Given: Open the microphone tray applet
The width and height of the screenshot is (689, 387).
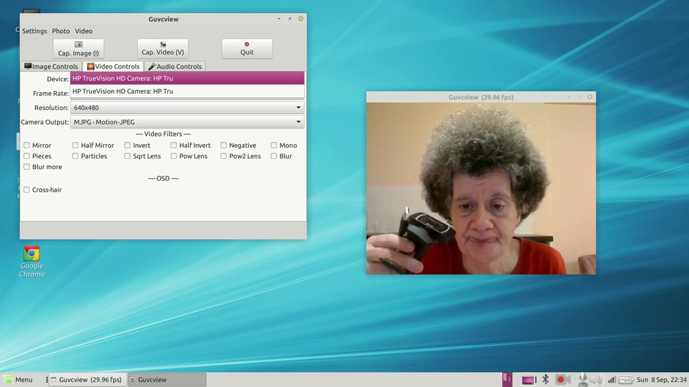Looking at the screenshot, I should pos(582,379).
